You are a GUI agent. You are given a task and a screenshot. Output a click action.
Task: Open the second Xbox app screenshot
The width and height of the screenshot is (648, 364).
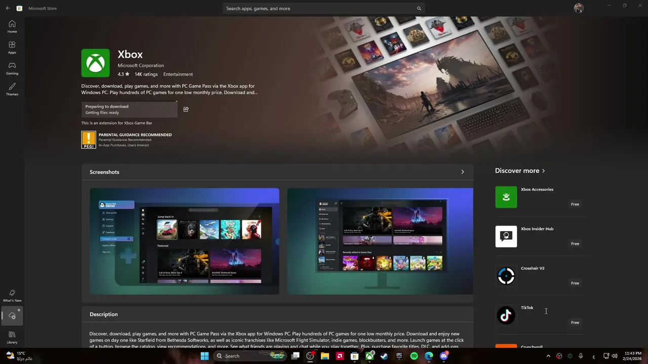point(380,241)
